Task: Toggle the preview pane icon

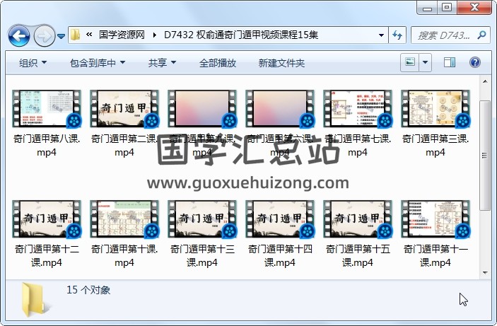Action: tap(450, 62)
